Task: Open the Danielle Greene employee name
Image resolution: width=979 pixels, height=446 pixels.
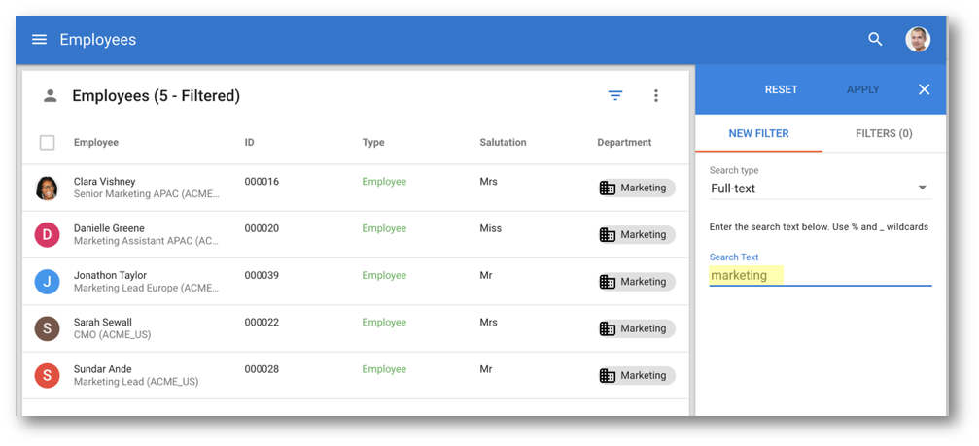Action: [x=109, y=228]
